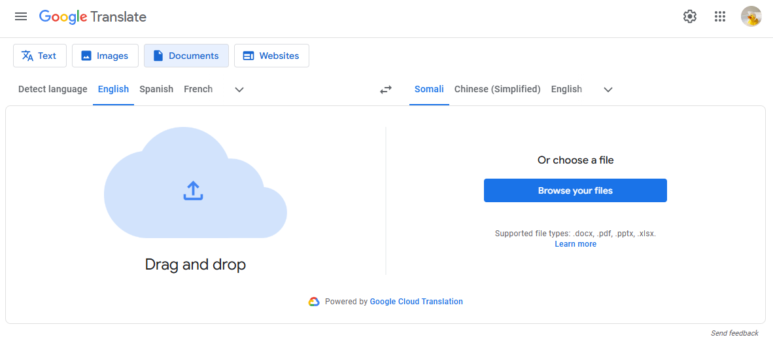Select the Documents tab

point(186,56)
